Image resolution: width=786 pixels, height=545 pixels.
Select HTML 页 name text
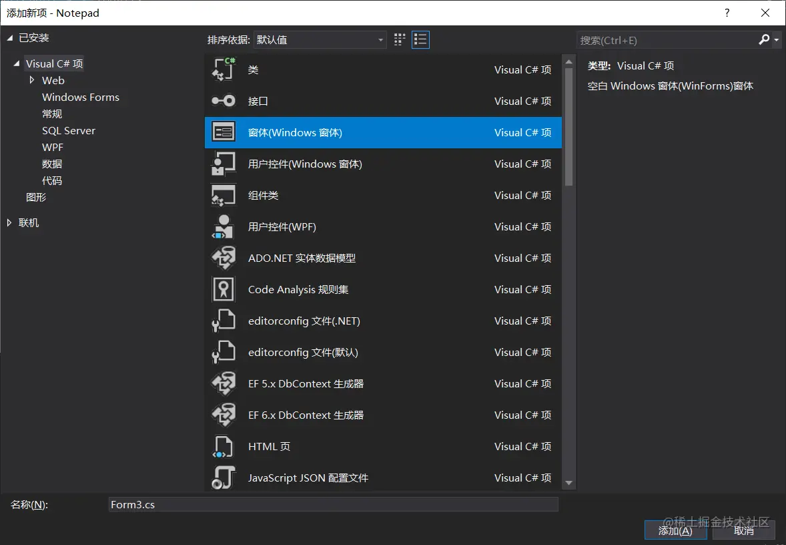pos(269,447)
